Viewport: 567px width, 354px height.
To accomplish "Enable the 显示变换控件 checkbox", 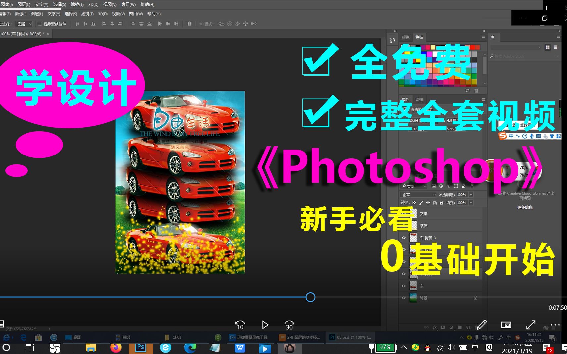I will pos(39,24).
